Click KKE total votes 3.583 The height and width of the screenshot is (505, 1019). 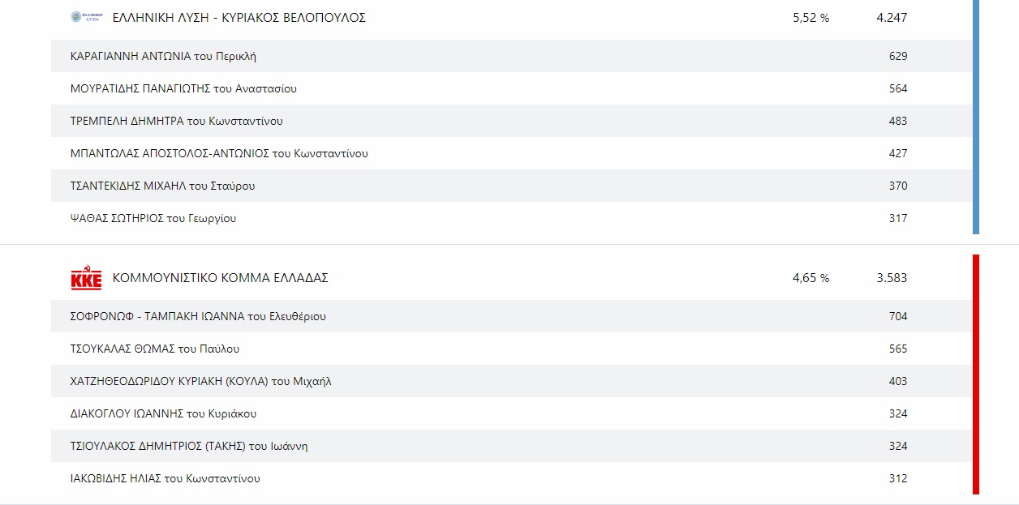click(x=892, y=278)
